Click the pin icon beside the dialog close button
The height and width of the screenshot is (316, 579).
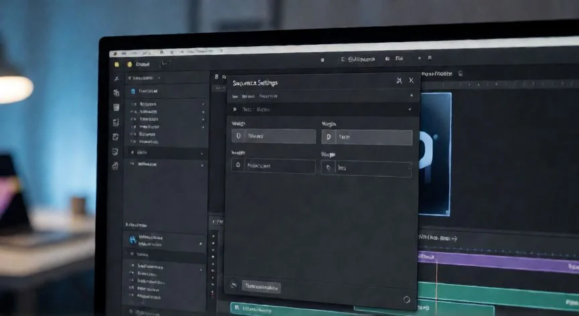[399, 80]
